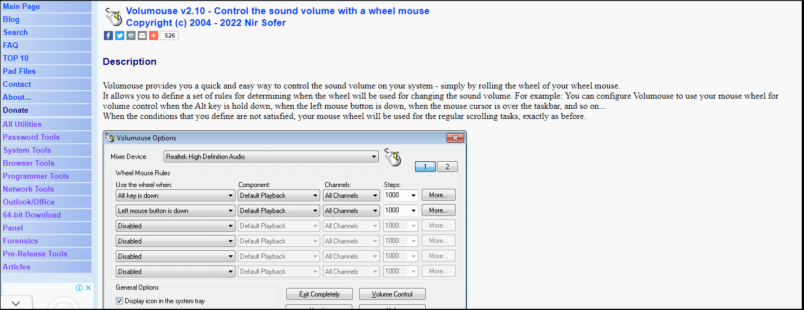804x310 pixels.
Task: Open the 64-bit Download sidebar link
Action: click(x=32, y=215)
